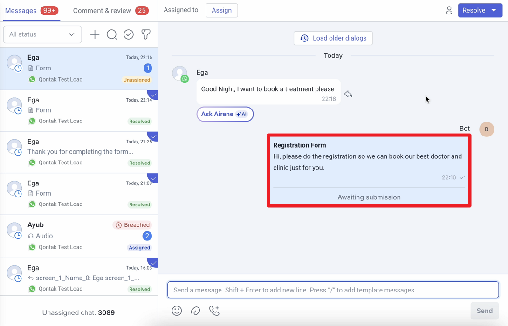The height and width of the screenshot is (326, 508).
Task: Click the attachment paperclip icon
Action: click(x=195, y=311)
